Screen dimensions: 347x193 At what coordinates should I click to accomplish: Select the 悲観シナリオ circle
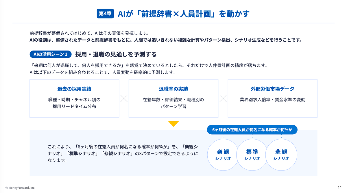[281, 155]
